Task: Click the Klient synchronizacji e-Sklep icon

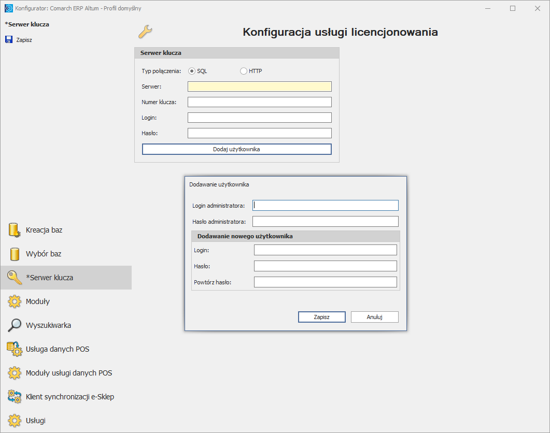Action: (x=15, y=397)
